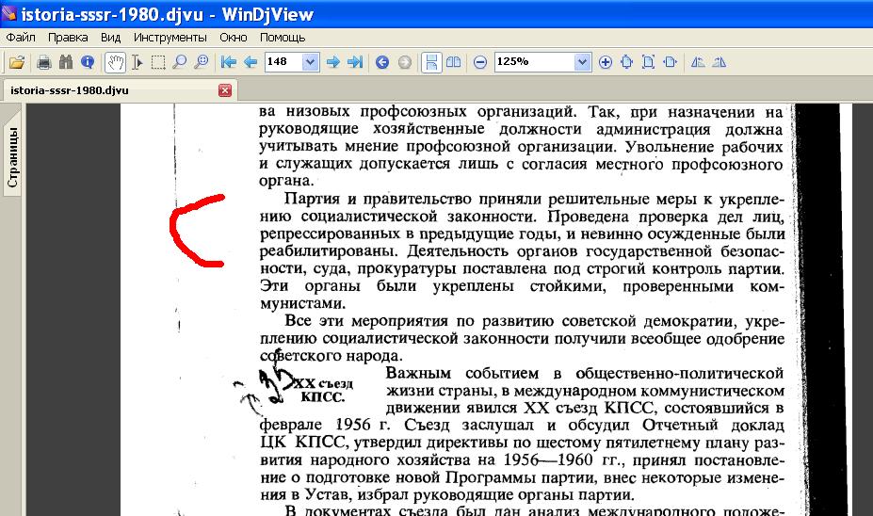Click the Print icon in toolbar
Screen dimensions: 873x516
coord(43,62)
